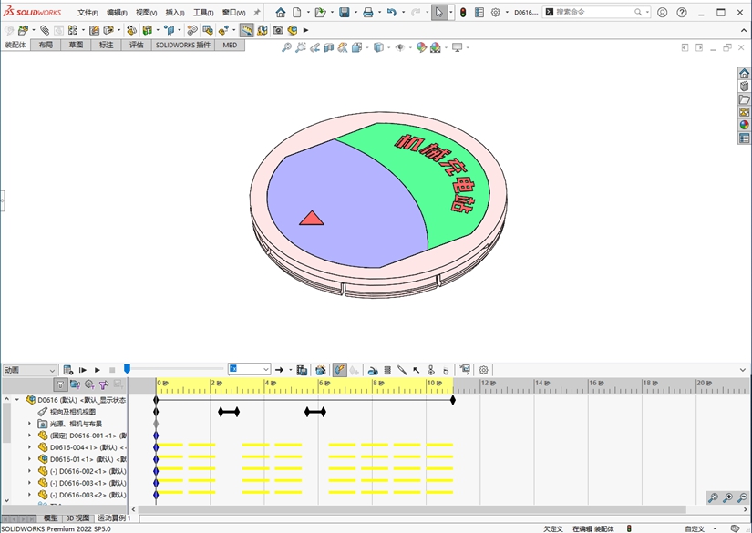The height and width of the screenshot is (533, 752).
Task: Add a Motor to the motion study
Action: 373,370
